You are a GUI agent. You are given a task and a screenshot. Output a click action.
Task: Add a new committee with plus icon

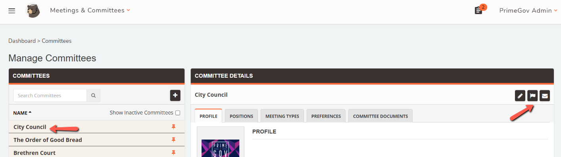pyautogui.click(x=175, y=96)
